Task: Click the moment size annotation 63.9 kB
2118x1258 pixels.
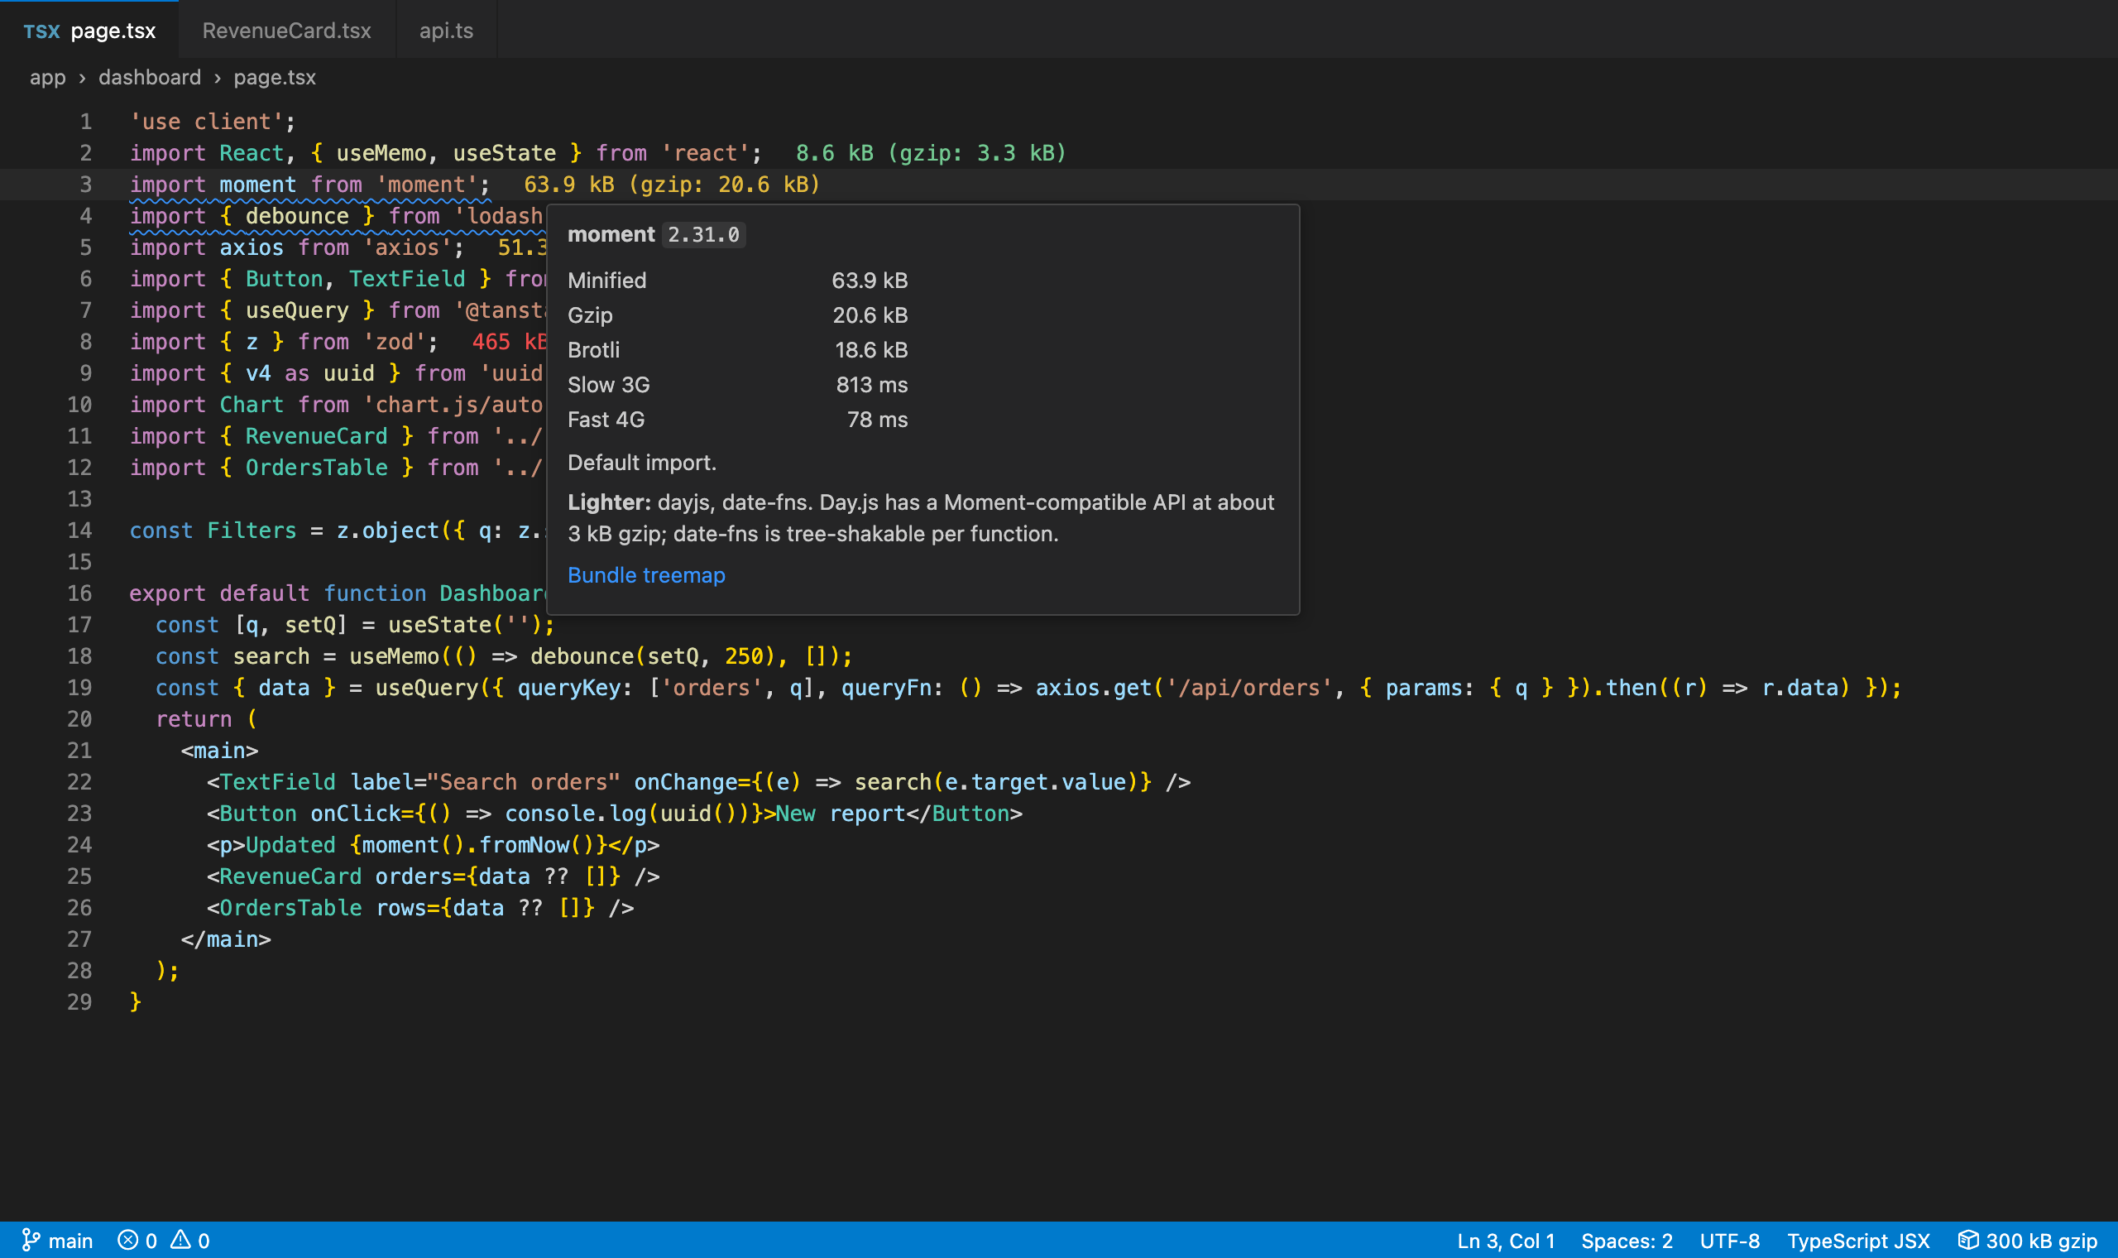Action: [x=672, y=184]
